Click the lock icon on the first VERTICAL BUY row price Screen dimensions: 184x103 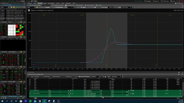pos(133,90)
